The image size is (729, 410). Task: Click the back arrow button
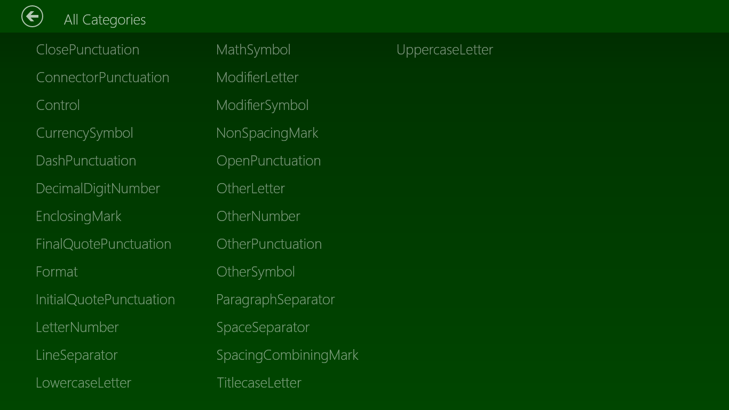(32, 17)
